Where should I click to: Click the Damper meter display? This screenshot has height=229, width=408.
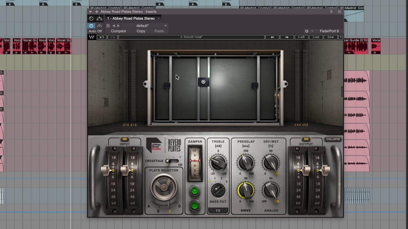coord(195,163)
